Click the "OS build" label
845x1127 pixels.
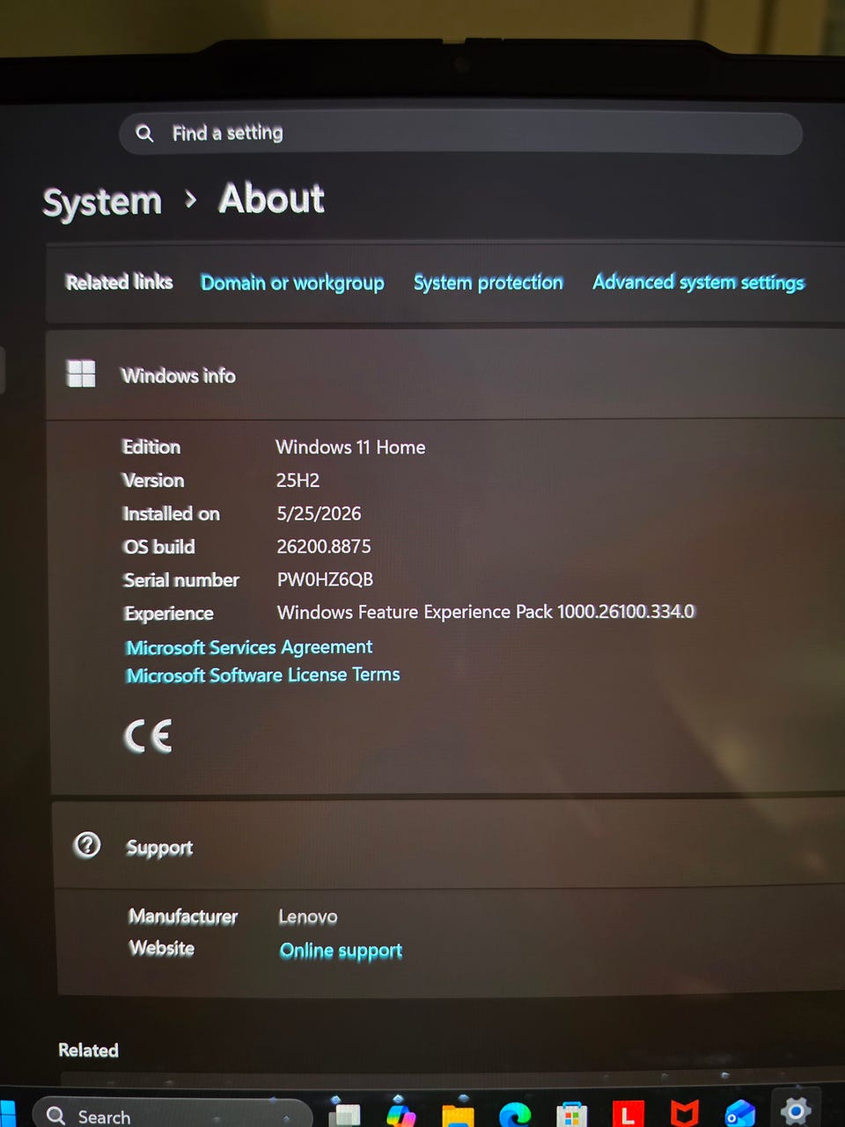coord(159,547)
